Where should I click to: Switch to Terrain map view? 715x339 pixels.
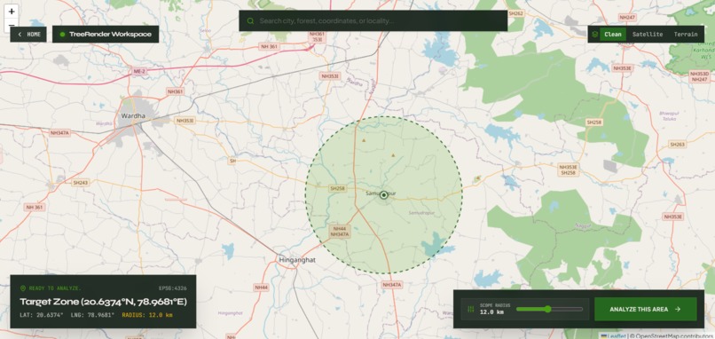click(686, 35)
